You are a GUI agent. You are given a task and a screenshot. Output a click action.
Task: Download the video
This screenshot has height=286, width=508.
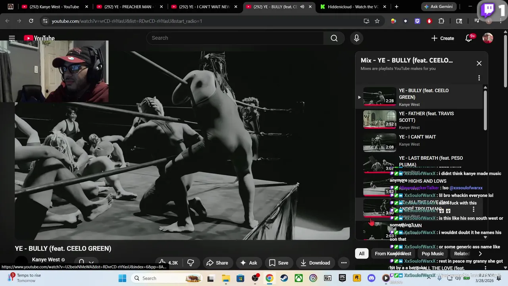point(316,263)
